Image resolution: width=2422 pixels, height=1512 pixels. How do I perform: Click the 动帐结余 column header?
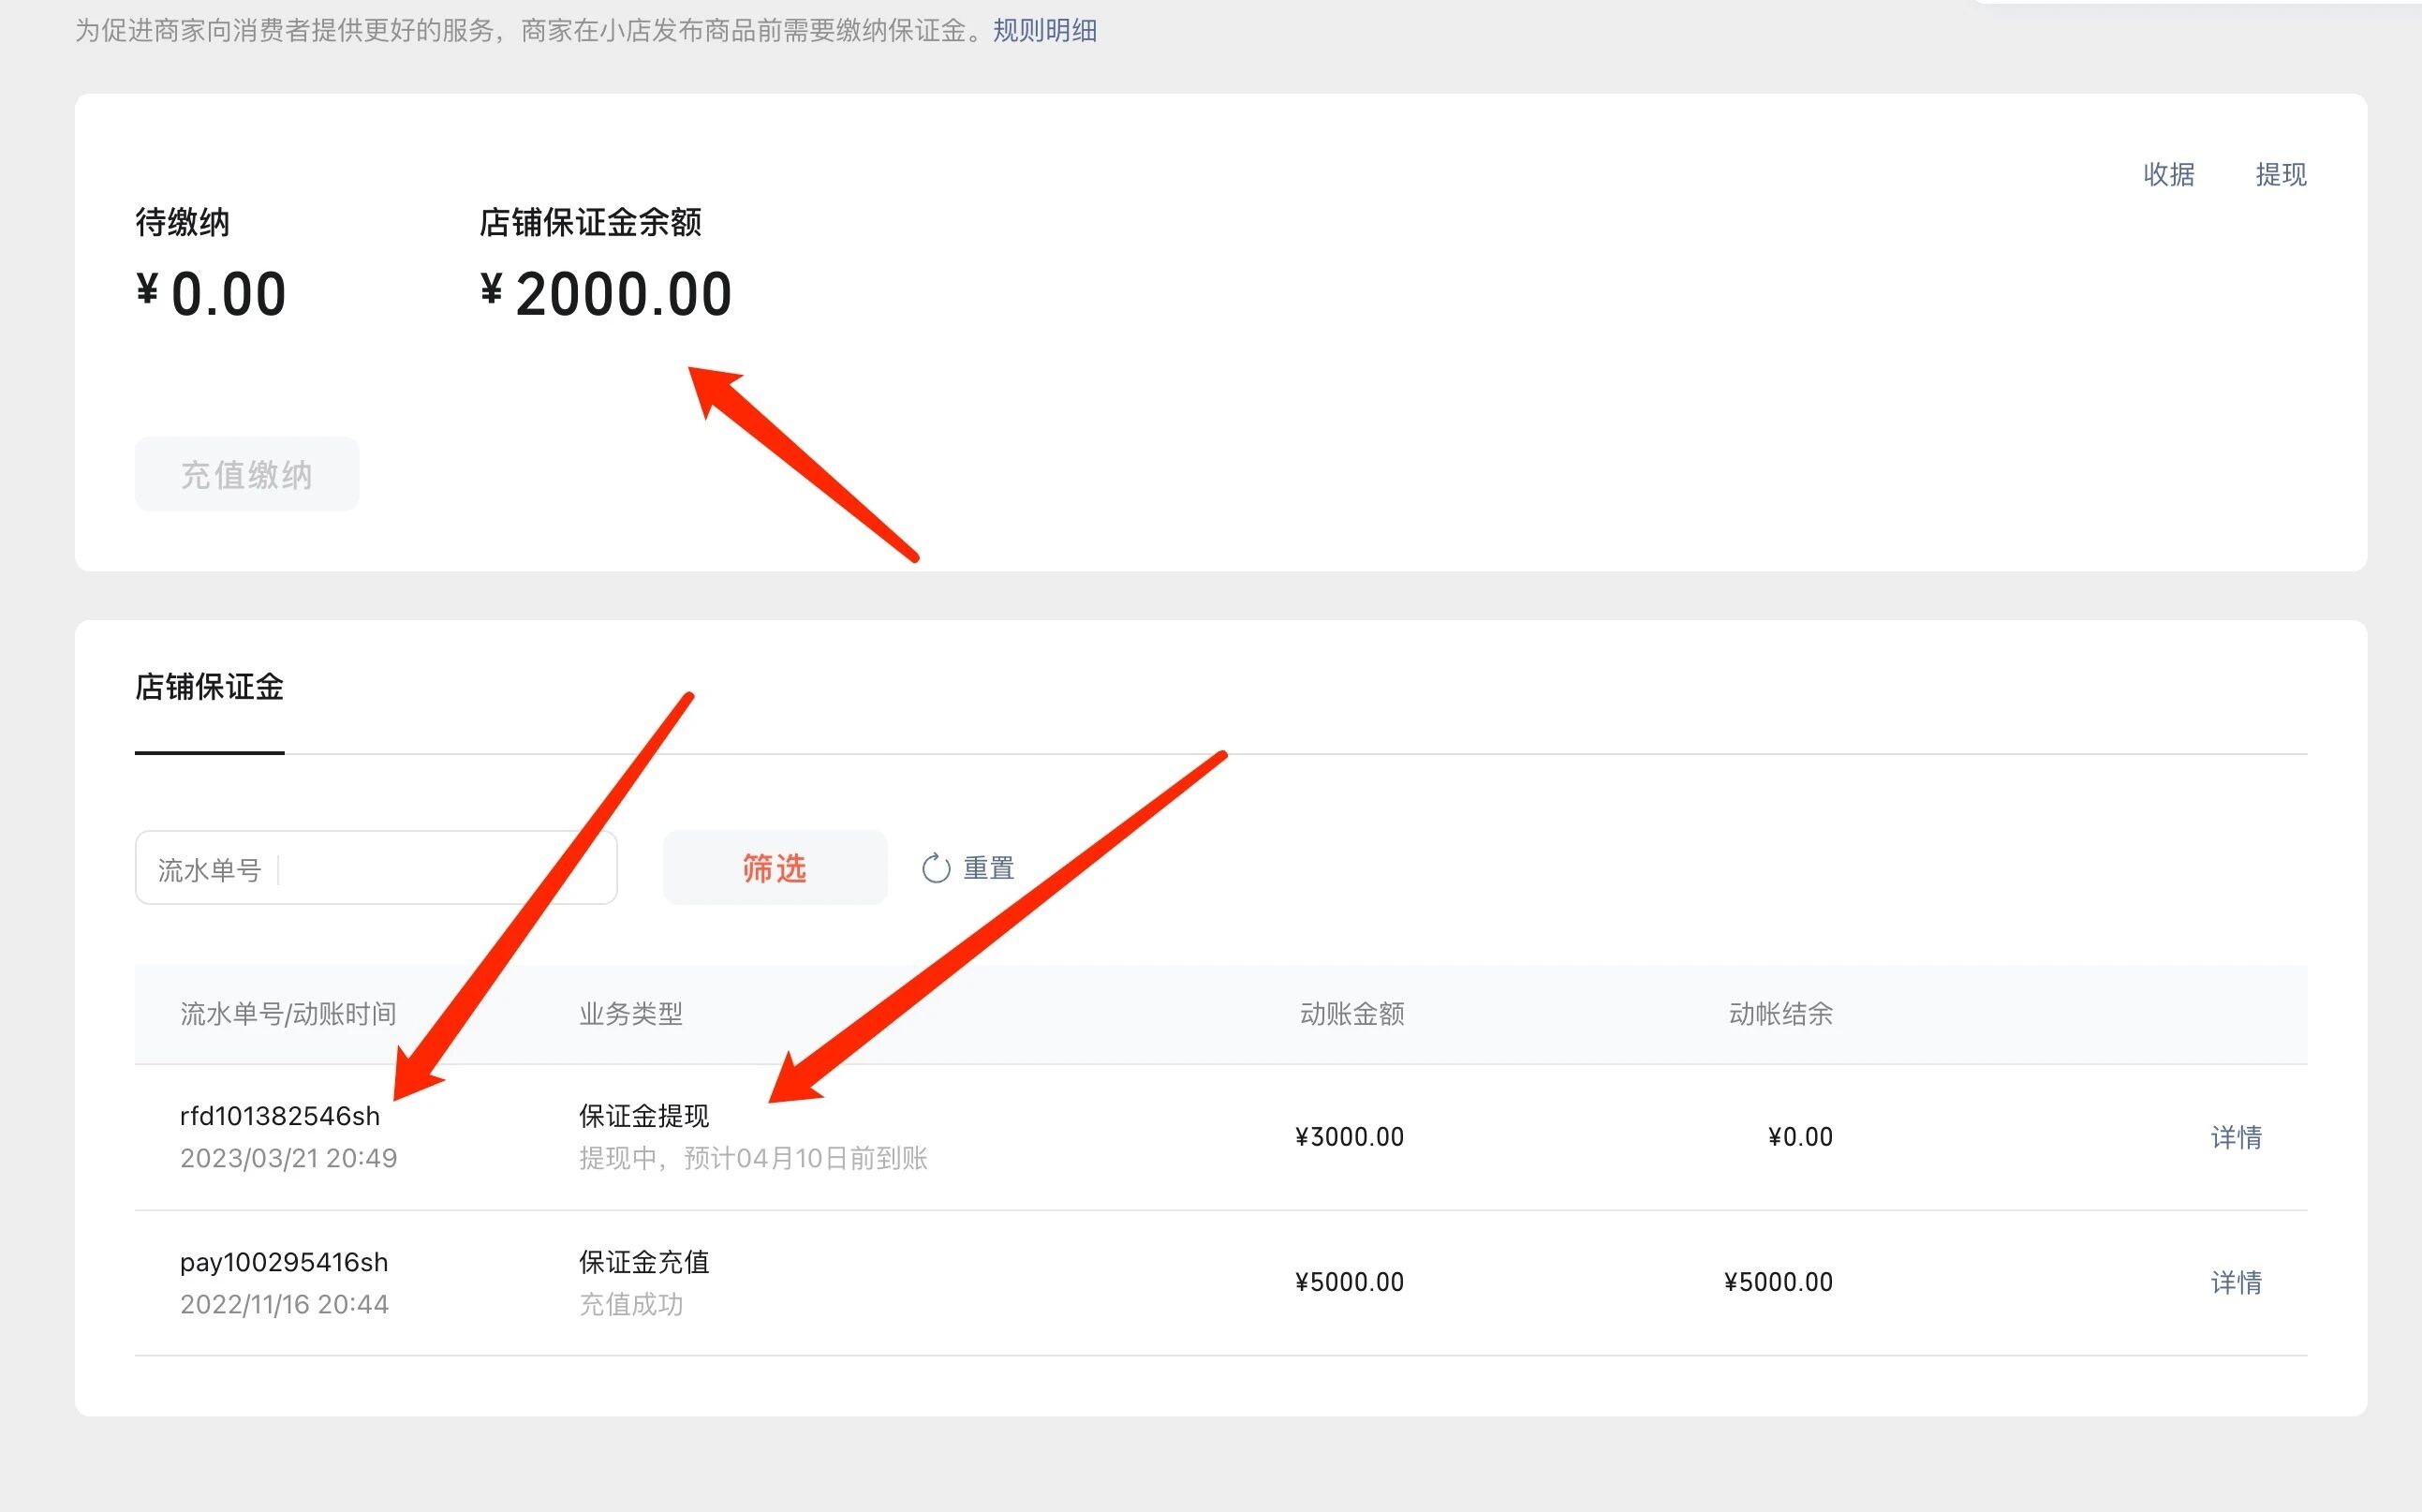point(1780,1014)
